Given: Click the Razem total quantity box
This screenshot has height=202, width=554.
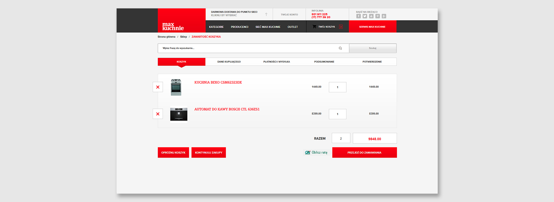Looking at the screenshot, I should [x=341, y=138].
